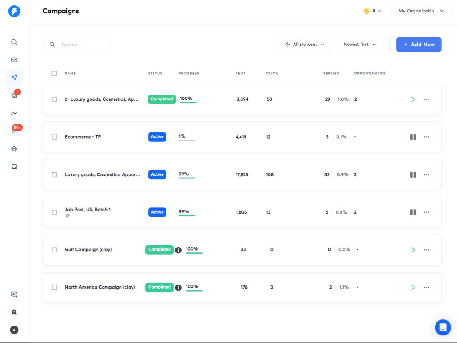
Task: Resume the North America Campaign (clay)
Action: click(x=413, y=287)
